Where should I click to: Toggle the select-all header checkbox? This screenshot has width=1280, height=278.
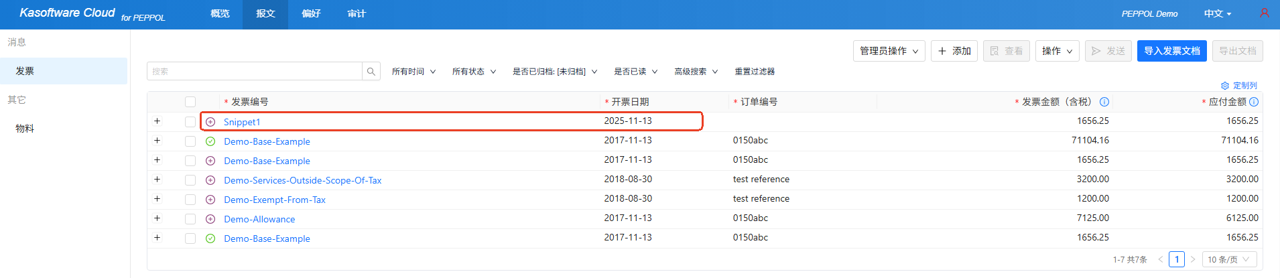point(190,102)
